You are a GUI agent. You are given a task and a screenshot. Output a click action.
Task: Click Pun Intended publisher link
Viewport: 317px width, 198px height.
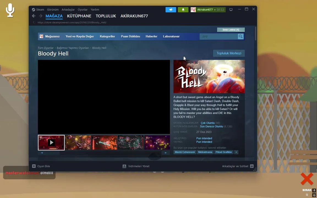(x=204, y=142)
